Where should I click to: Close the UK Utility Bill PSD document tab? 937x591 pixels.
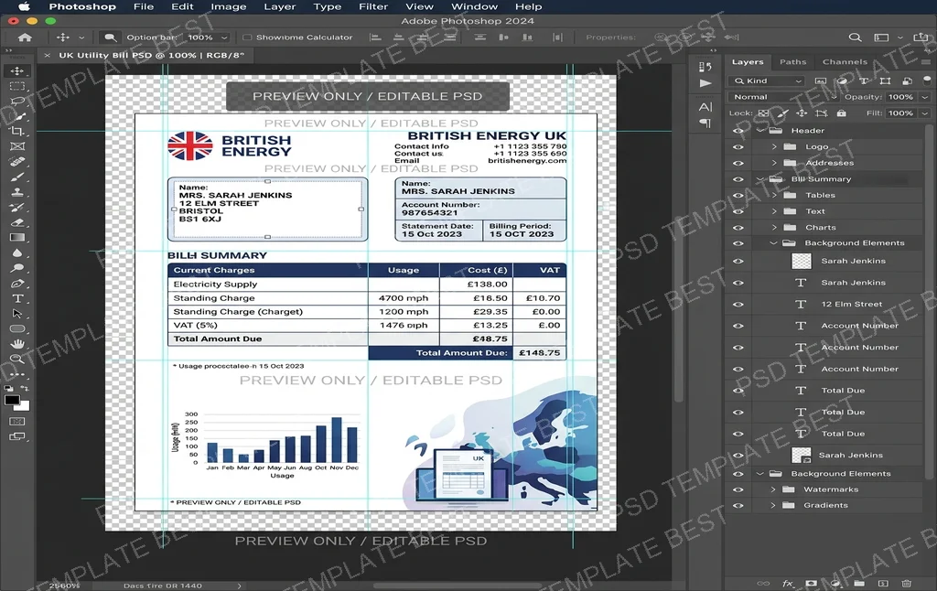tap(48, 55)
